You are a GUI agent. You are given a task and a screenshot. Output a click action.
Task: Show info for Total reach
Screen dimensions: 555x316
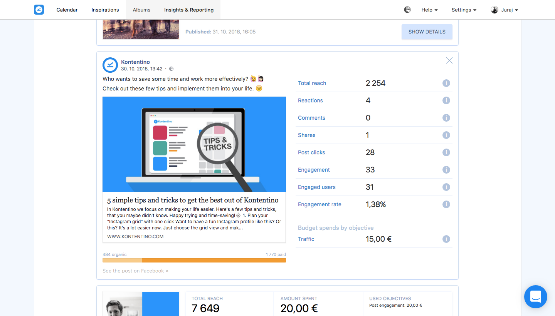click(446, 83)
